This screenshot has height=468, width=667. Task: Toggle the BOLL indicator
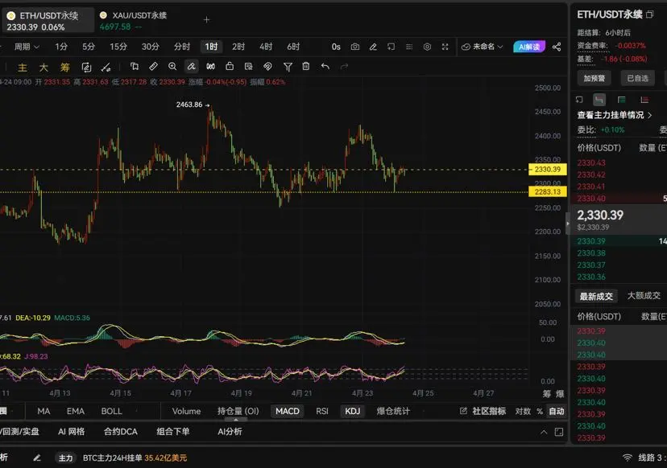tap(111, 411)
